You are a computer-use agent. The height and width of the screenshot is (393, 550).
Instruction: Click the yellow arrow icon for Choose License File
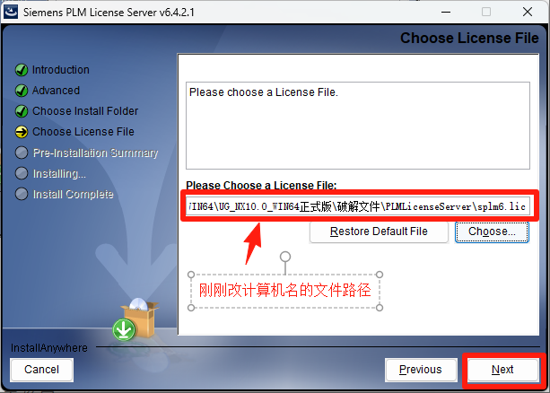tap(22, 132)
